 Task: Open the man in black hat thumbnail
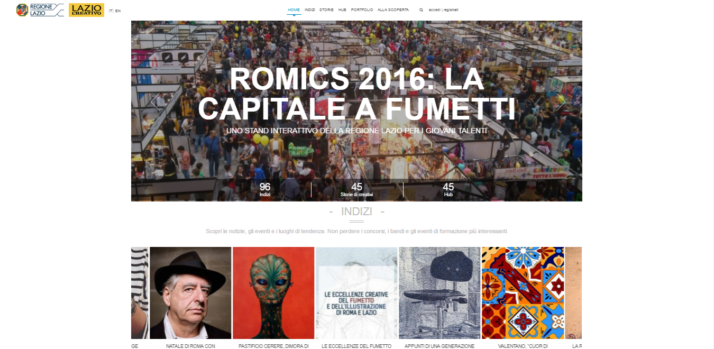click(190, 293)
